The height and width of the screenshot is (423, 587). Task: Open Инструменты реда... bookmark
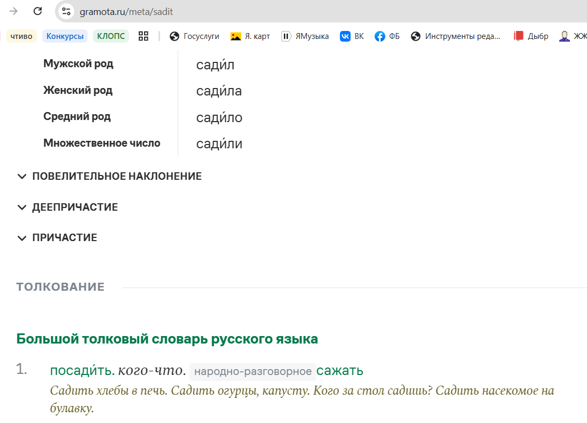coord(457,36)
